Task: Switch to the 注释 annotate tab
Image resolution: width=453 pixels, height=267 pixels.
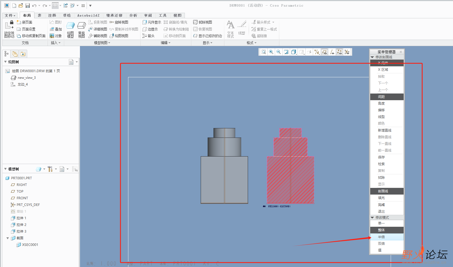Action: point(52,16)
